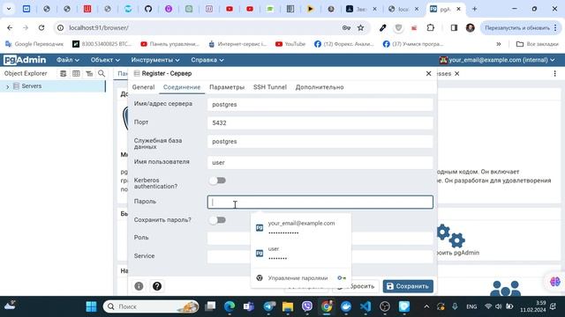Bookmark page with the star icon

360,27
